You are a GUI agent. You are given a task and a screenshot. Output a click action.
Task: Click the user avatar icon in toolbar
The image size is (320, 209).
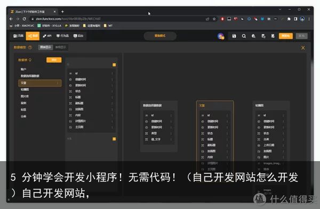point(221,36)
